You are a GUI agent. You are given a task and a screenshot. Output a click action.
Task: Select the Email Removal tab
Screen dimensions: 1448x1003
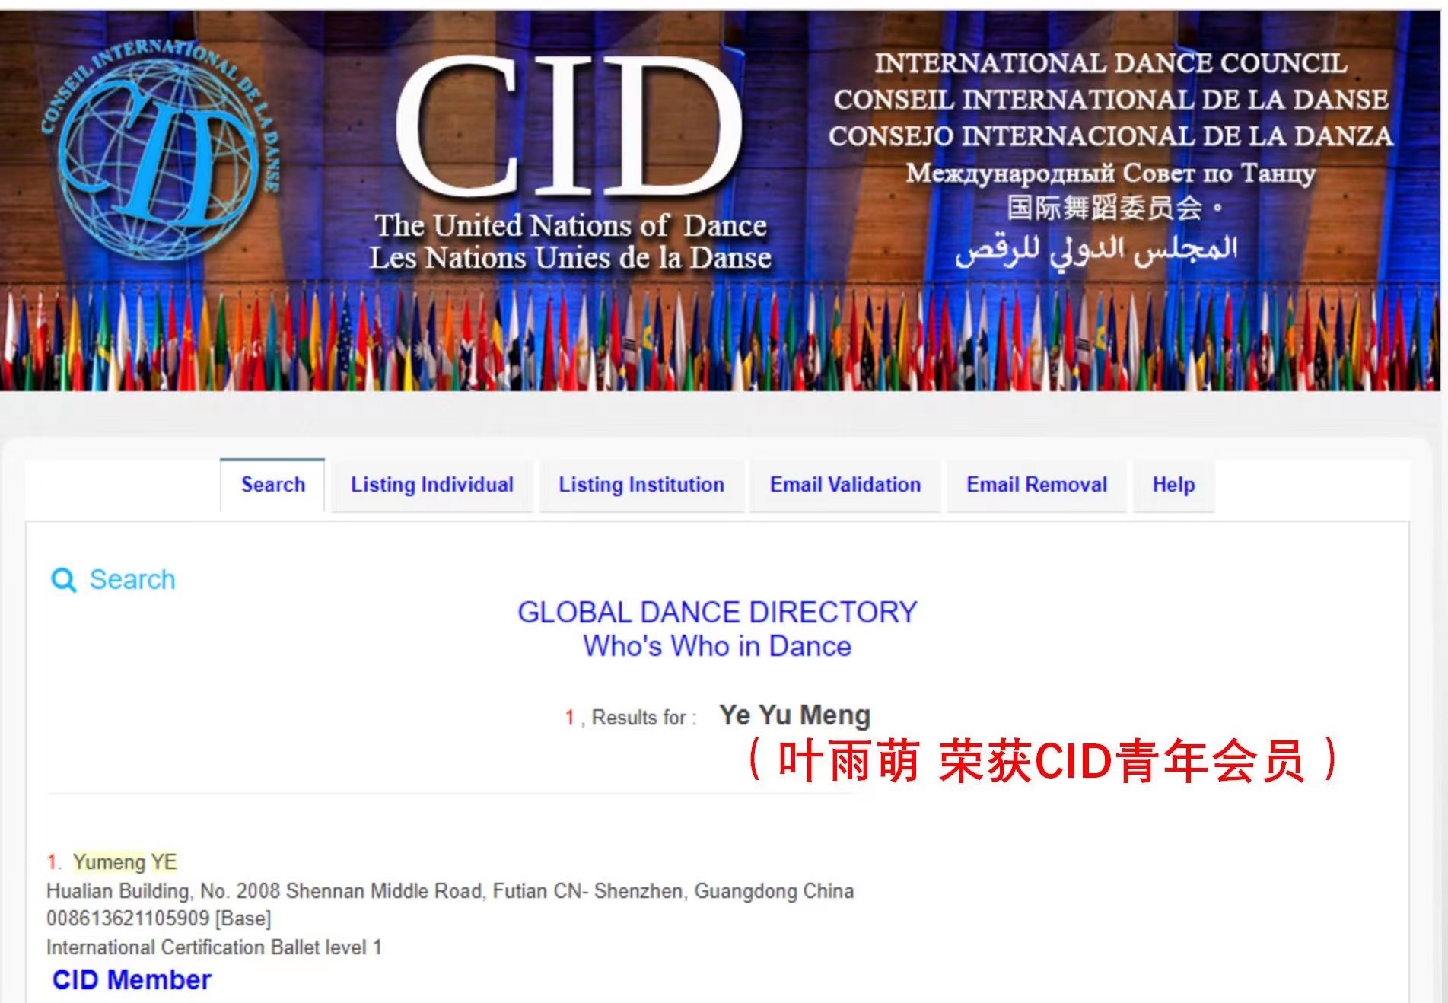1036,485
